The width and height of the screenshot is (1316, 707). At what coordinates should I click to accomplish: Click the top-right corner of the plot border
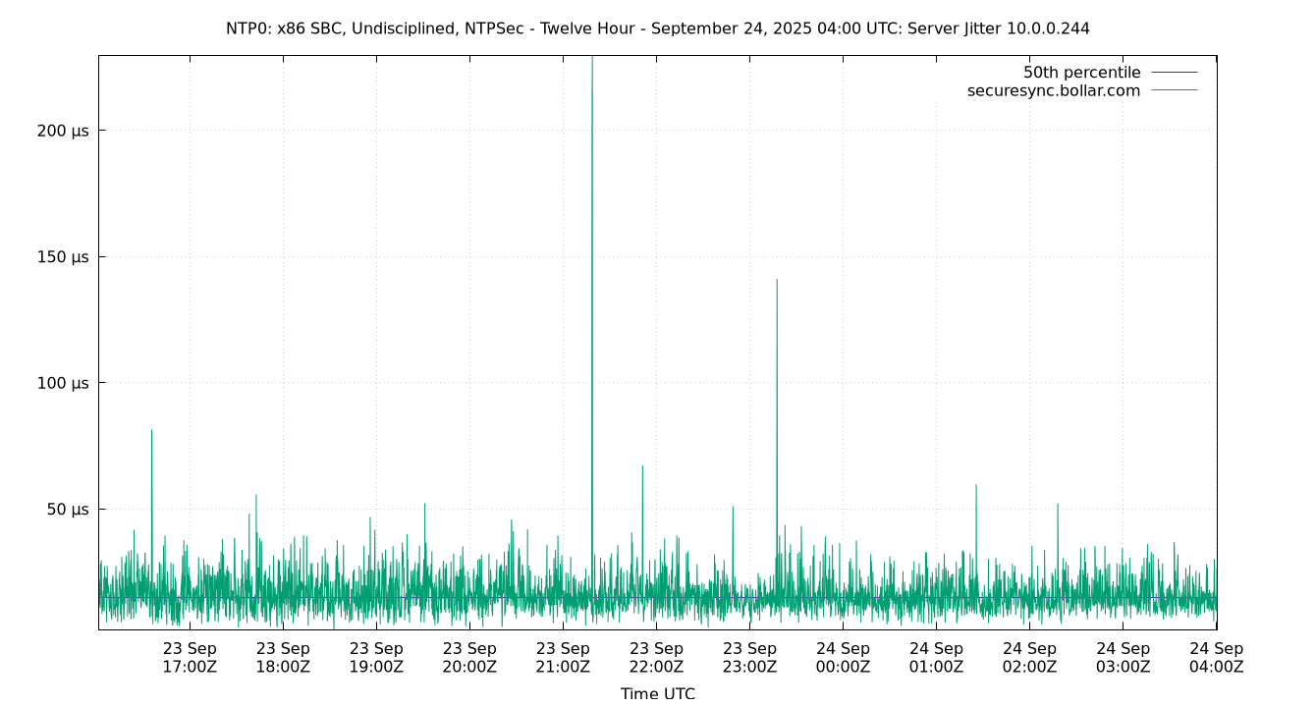[1217, 54]
